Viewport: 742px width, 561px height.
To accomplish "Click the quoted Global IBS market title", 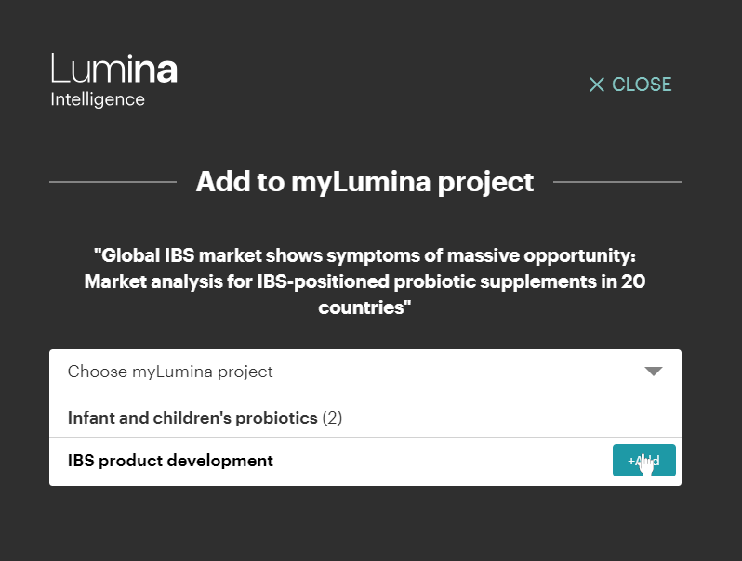I will (x=364, y=255).
